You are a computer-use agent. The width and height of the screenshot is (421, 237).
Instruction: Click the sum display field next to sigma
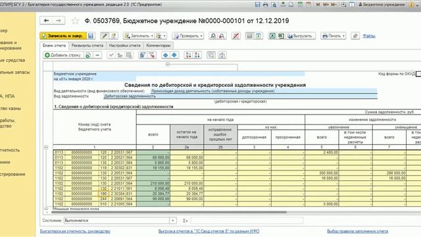[247, 221]
